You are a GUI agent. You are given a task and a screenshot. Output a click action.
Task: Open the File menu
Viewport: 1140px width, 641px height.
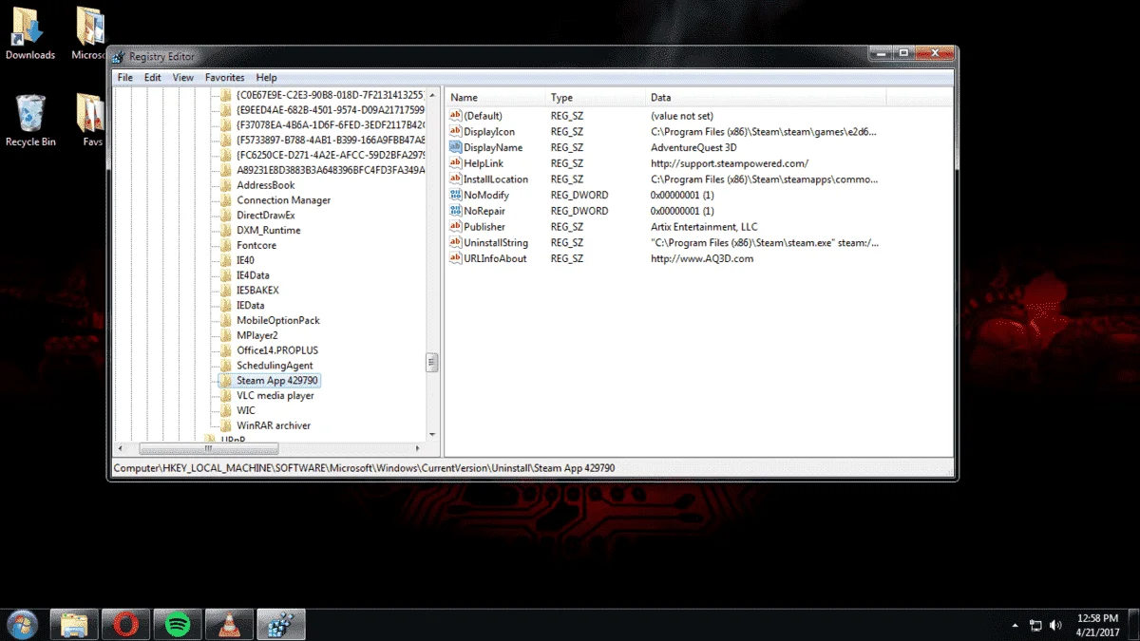click(124, 77)
